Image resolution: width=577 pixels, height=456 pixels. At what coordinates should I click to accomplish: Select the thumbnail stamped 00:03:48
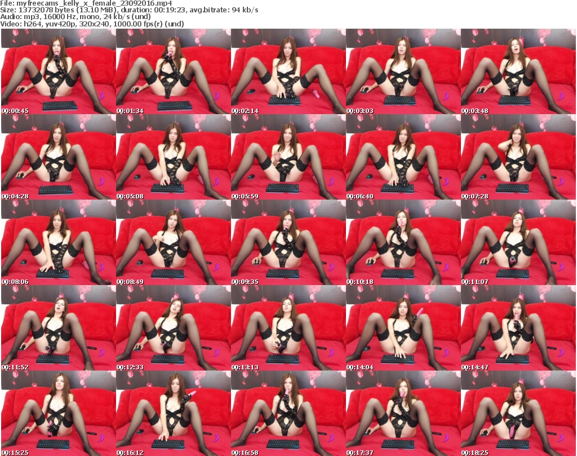[518, 71]
